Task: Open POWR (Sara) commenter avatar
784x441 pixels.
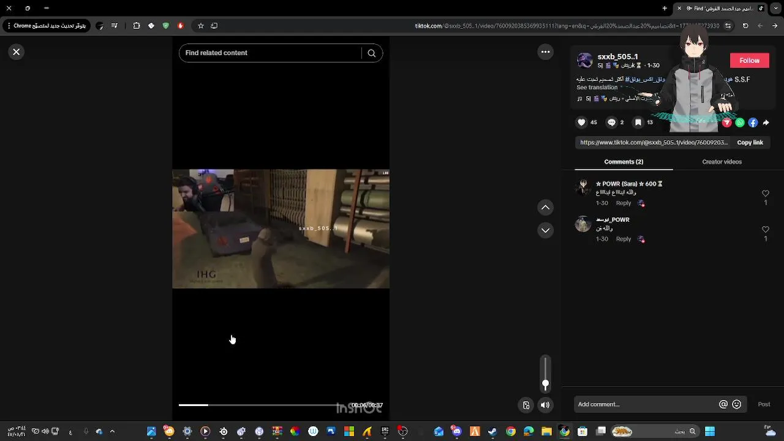Action: tap(582, 187)
